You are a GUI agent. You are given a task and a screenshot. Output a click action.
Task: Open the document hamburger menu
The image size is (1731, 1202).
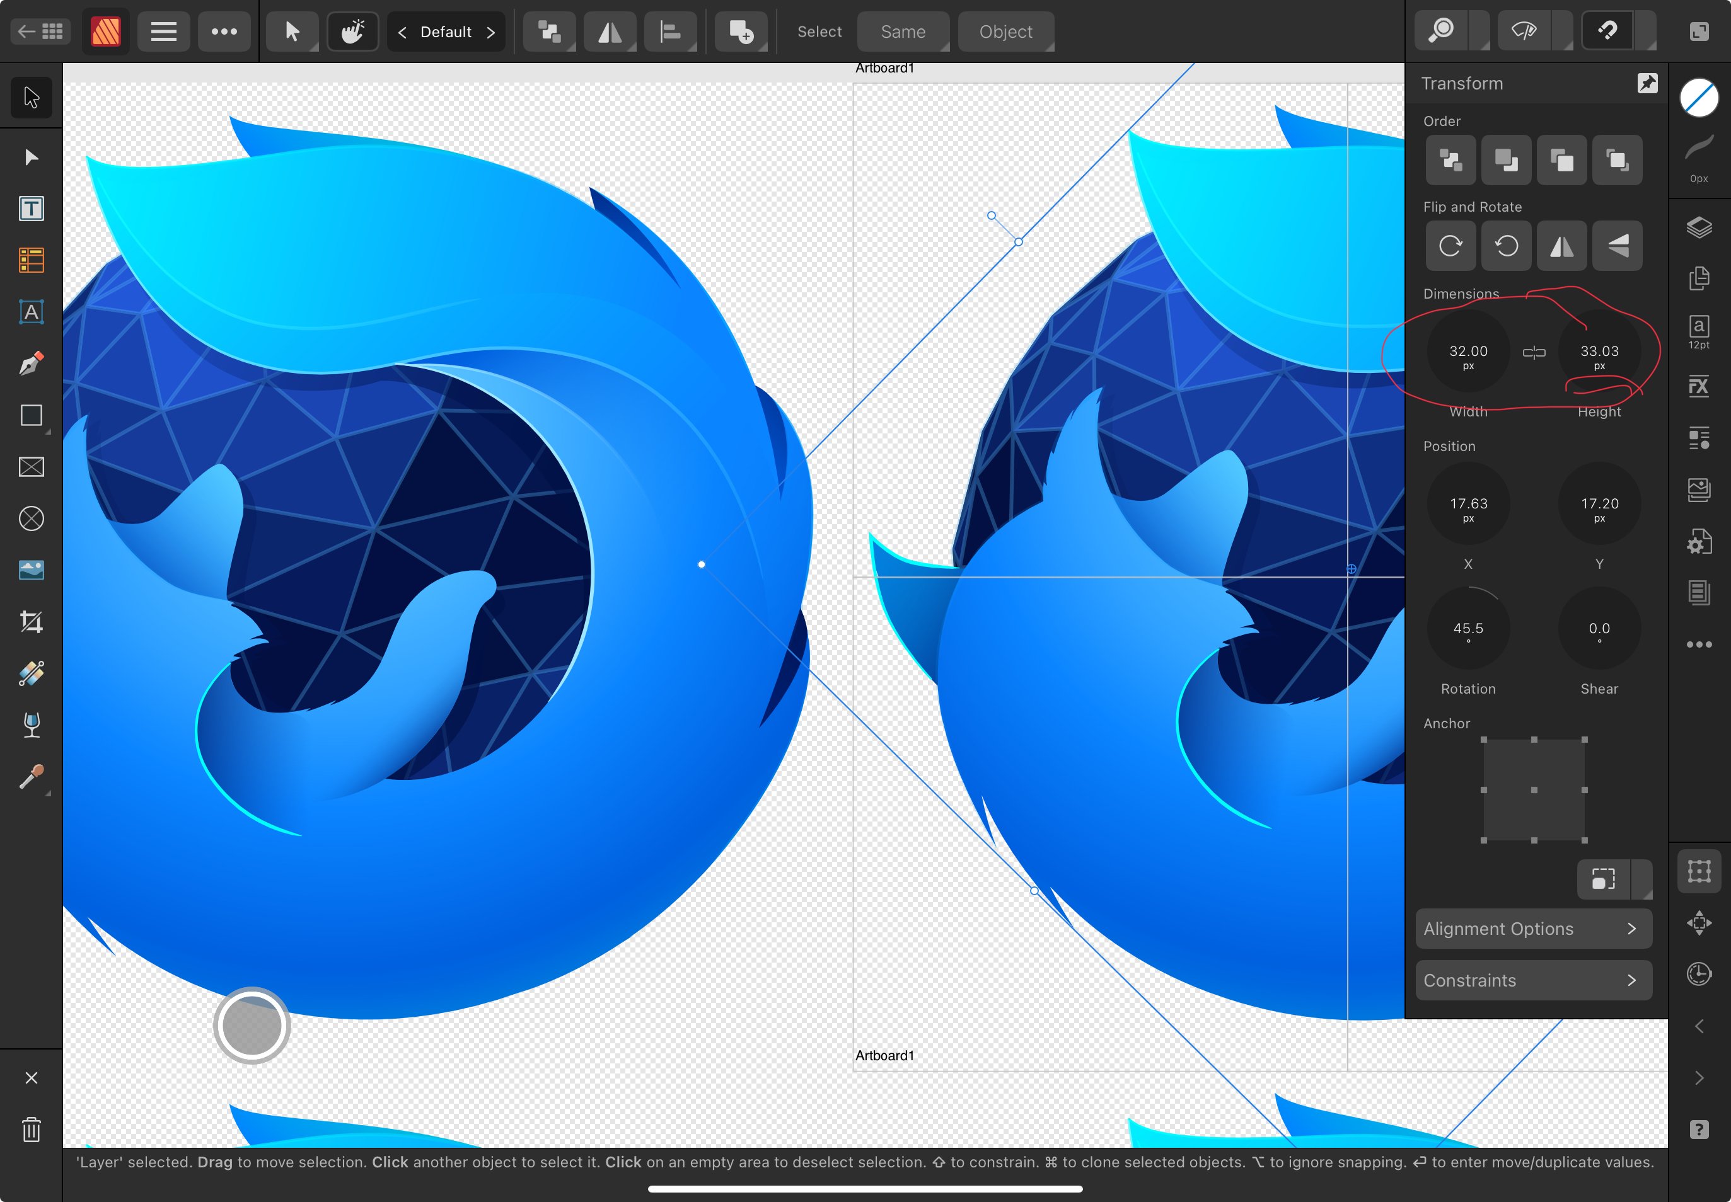tap(163, 31)
